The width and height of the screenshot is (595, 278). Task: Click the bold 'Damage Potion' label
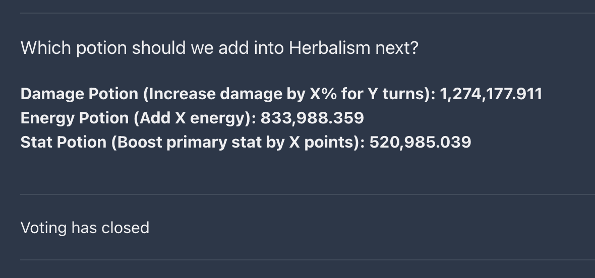(x=79, y=94)
